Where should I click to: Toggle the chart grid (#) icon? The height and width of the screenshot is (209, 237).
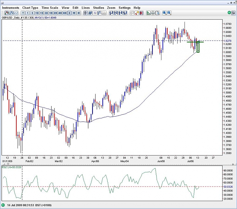coord(90,13)
